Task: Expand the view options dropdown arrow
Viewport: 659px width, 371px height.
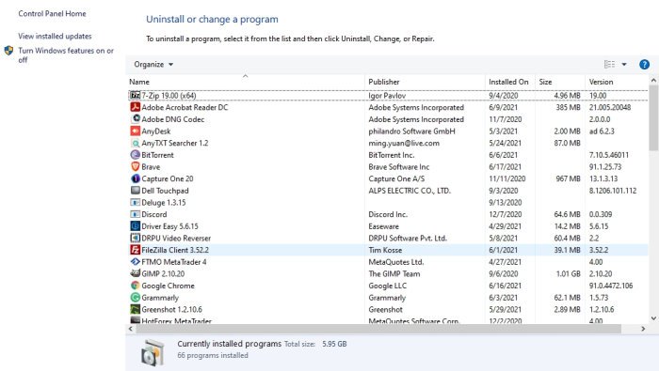Action: pyautogui.click(x=624, y=64)
